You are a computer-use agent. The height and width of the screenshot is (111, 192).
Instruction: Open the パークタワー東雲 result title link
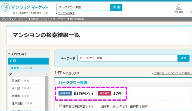[73, 82]
